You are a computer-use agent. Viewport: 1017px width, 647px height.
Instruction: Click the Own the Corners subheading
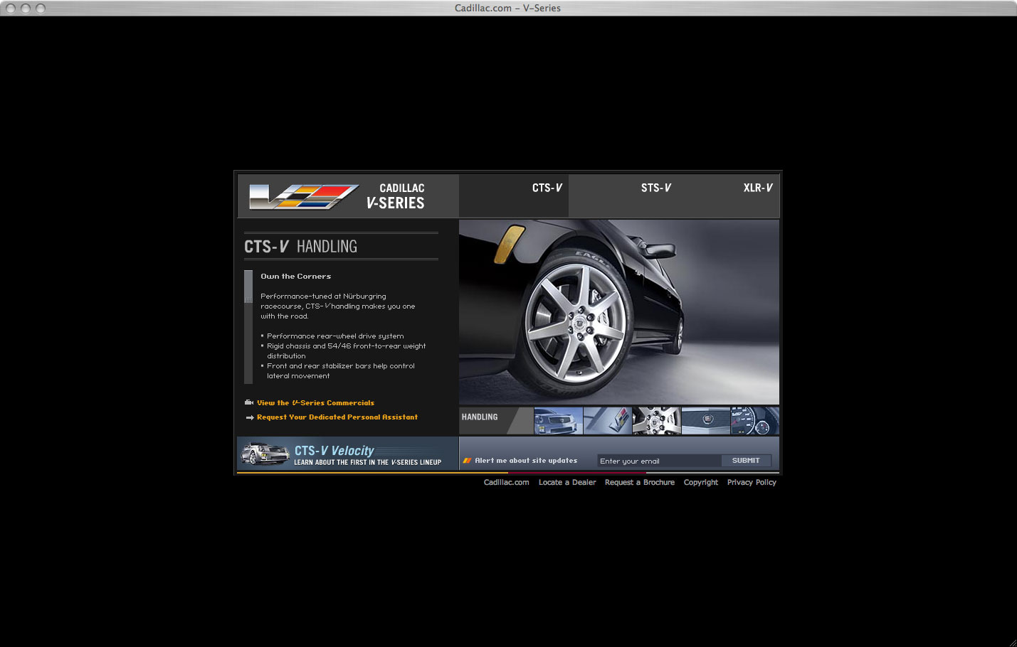295,276
